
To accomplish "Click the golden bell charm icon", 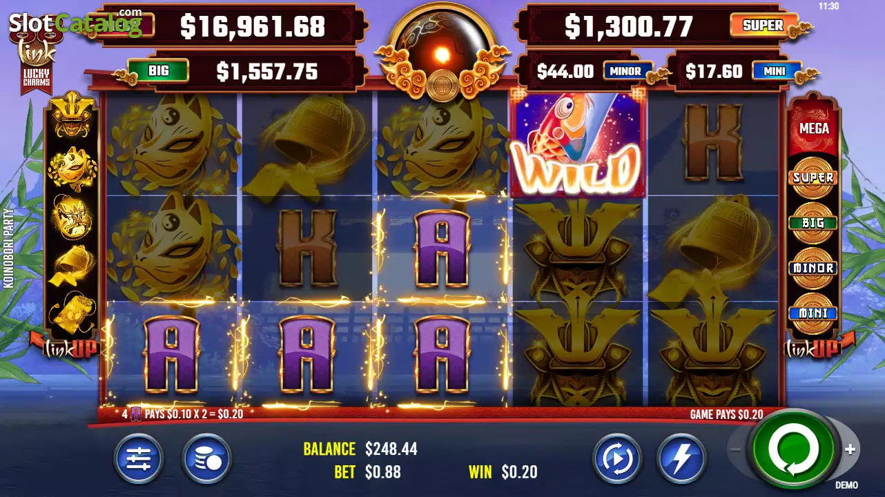I will tap(72, 265).
